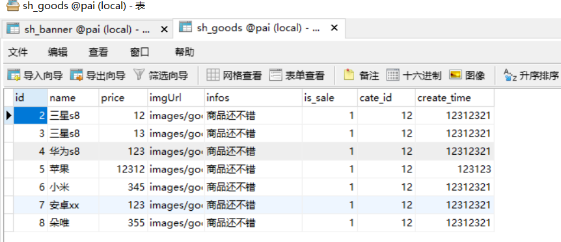
Task: Select the row indicator arrow for id 2
Action: [x=9, y=115]
